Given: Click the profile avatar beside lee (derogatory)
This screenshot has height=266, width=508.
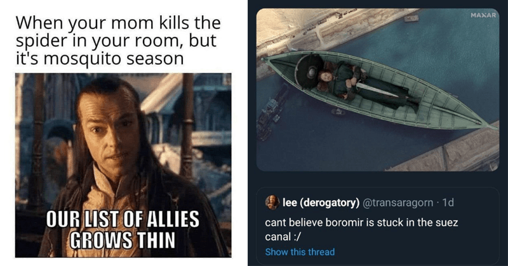Looking at the screenshot, I should pos(272,202).
